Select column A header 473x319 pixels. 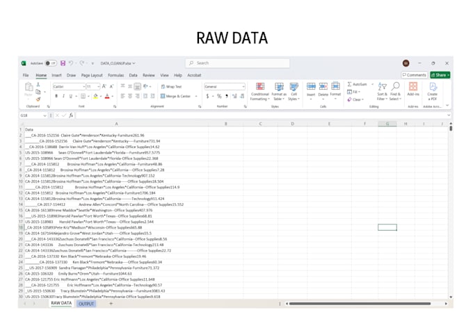(x=116, y=124)
